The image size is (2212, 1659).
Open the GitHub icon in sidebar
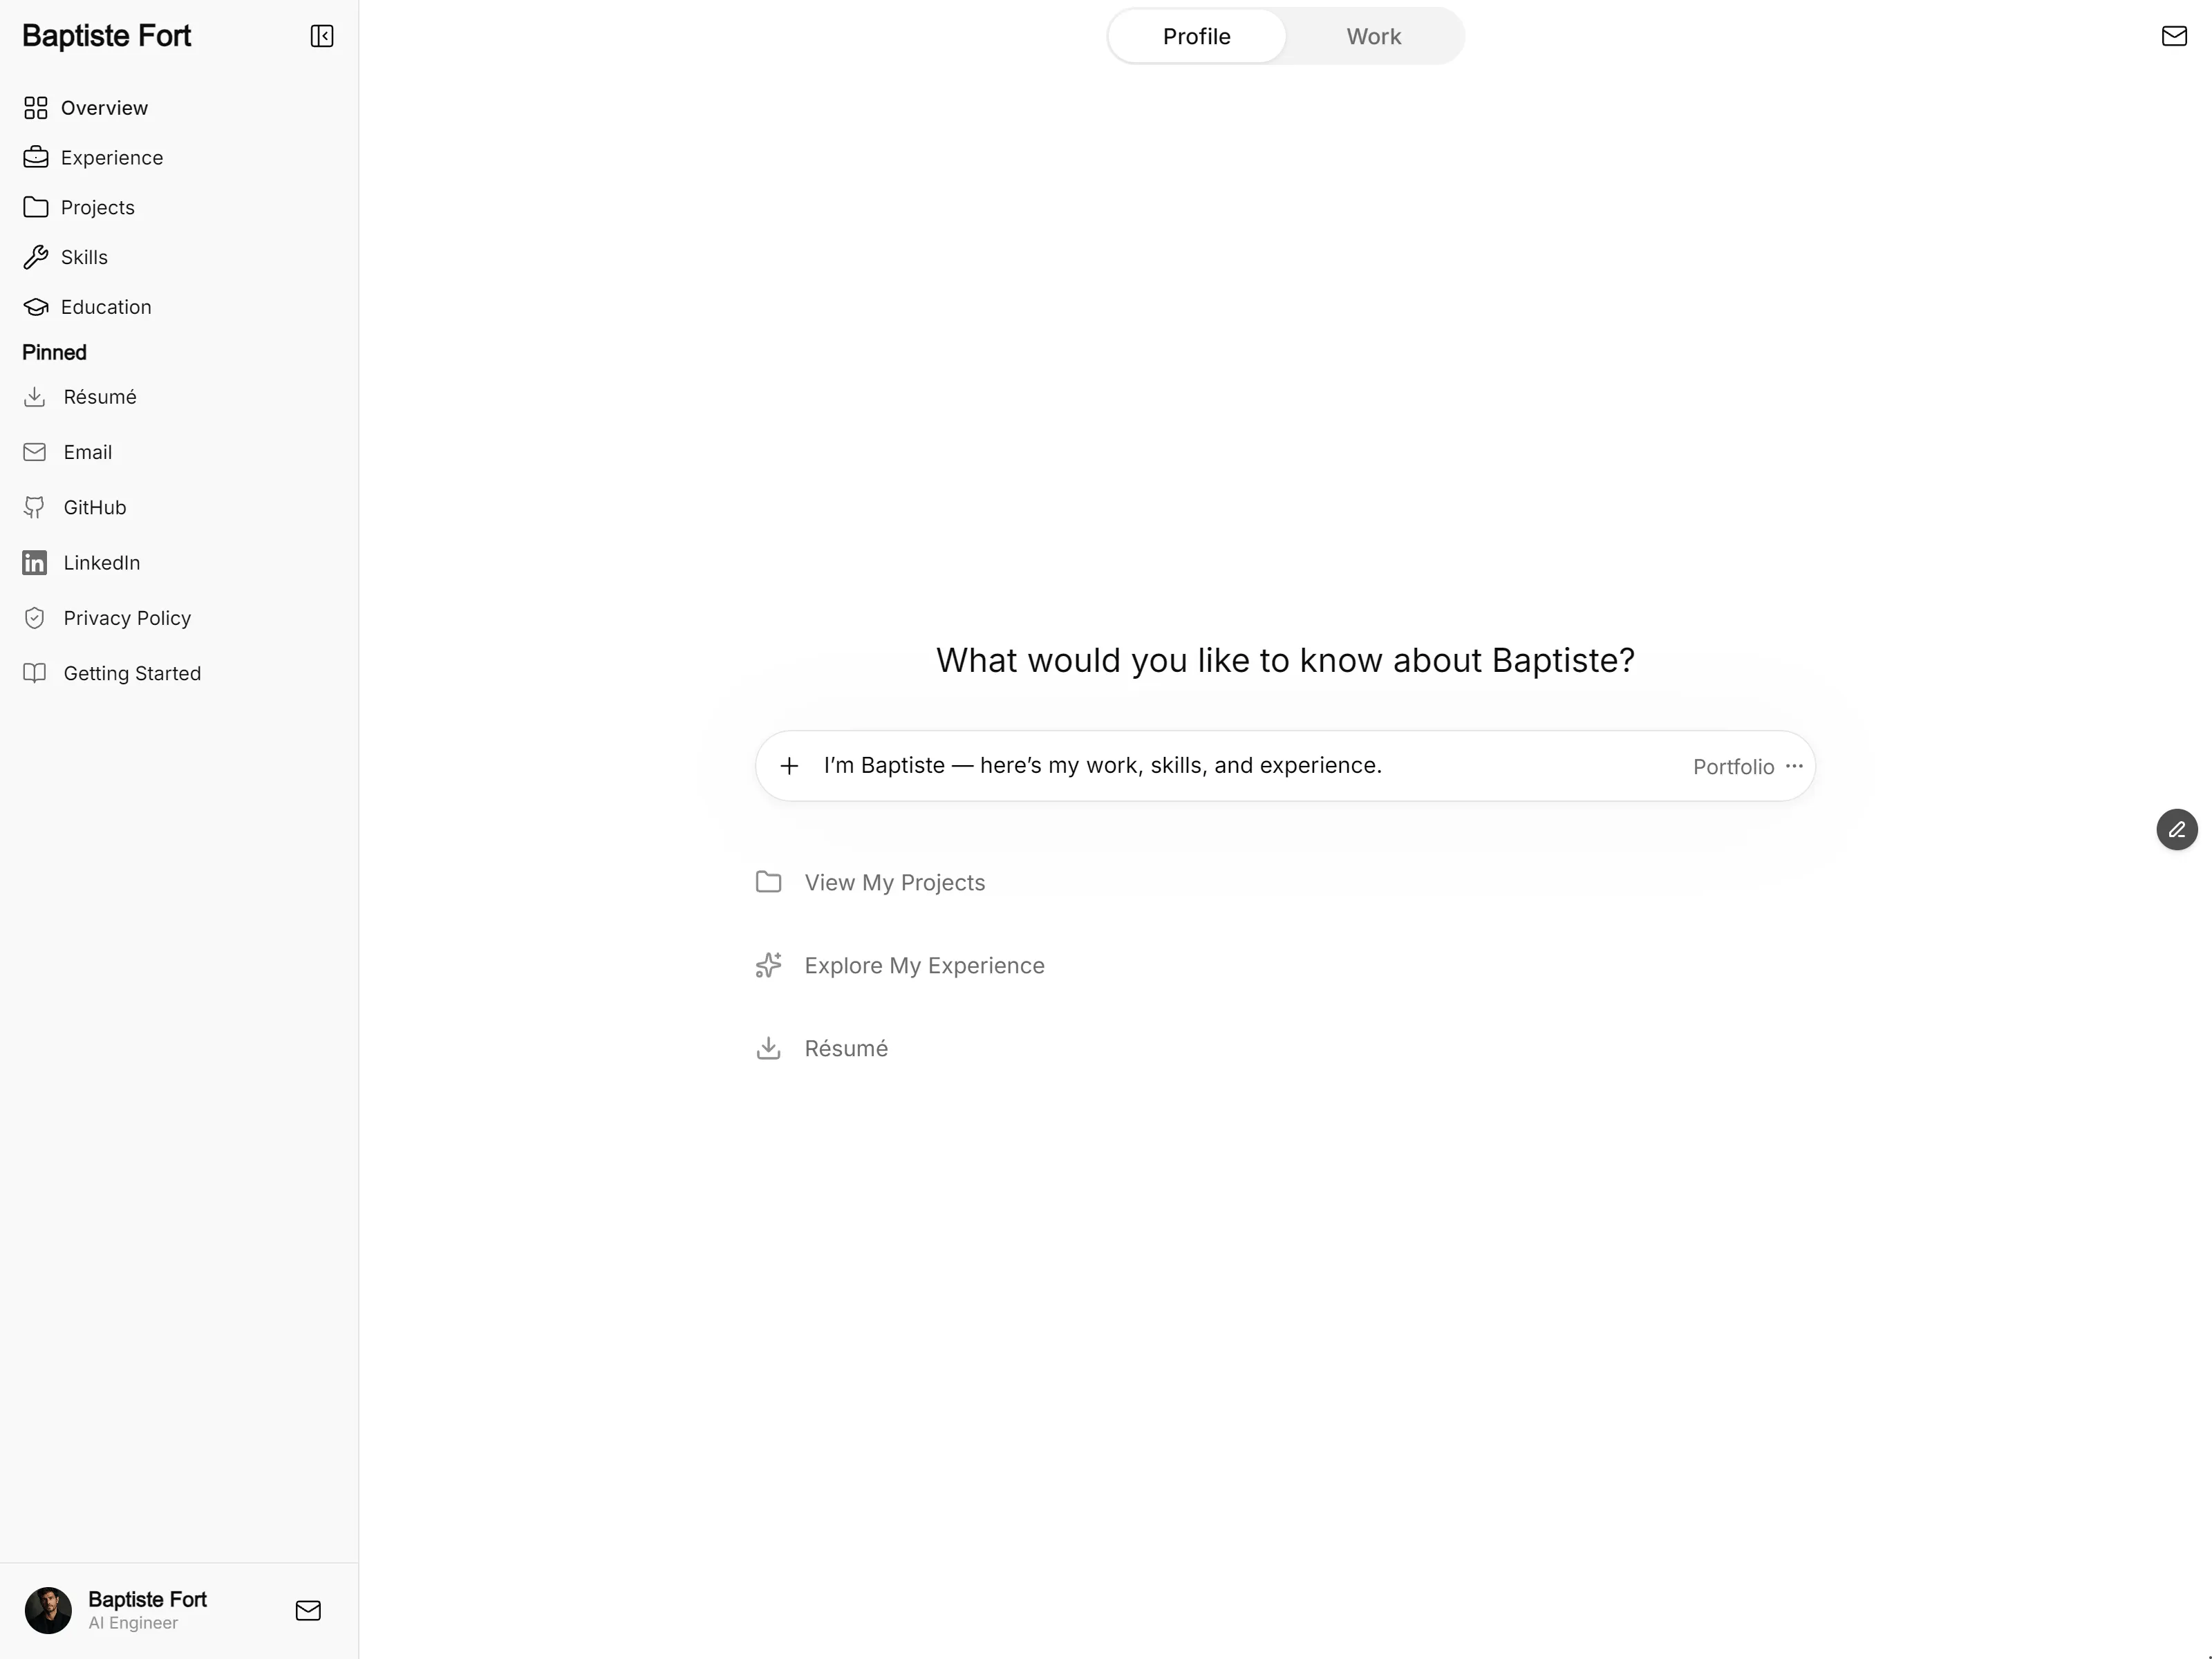pyautogui.click(x=35, y=508)
